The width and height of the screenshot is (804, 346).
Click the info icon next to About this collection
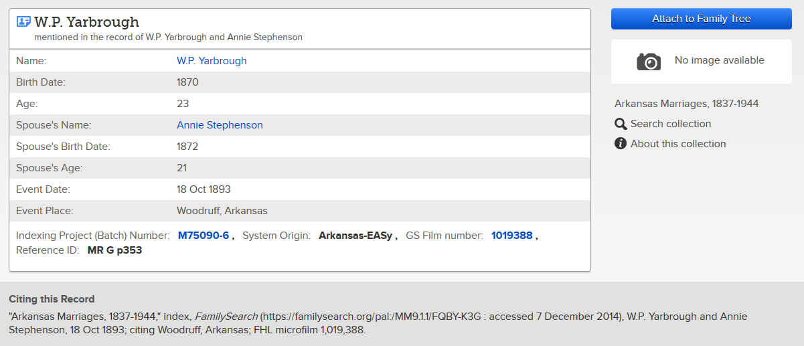click(621, 144)
